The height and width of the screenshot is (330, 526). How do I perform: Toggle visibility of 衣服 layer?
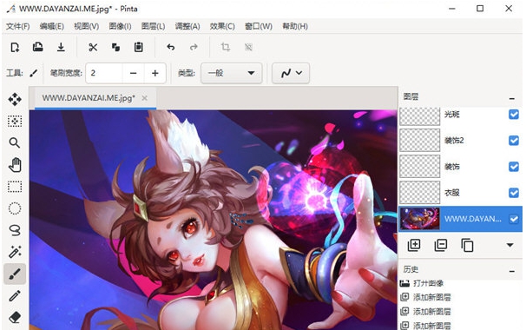click(514, 193)
